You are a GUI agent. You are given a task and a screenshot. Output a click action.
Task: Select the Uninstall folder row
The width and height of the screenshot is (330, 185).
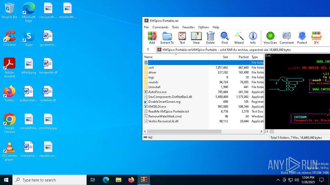[203, 87]
